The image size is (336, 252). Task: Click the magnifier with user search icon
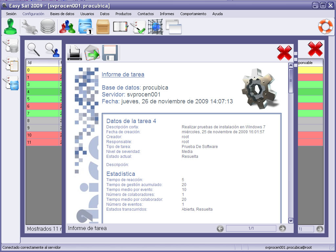point(52,50)
